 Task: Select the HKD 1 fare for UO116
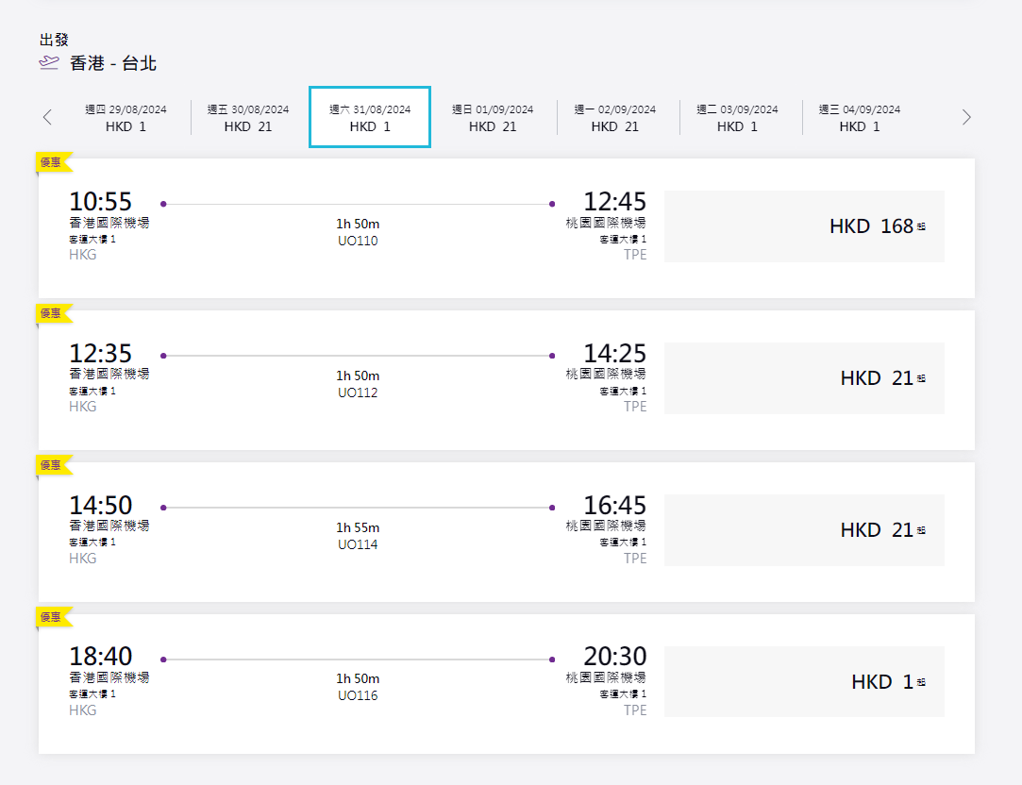[x=804, y=682]
